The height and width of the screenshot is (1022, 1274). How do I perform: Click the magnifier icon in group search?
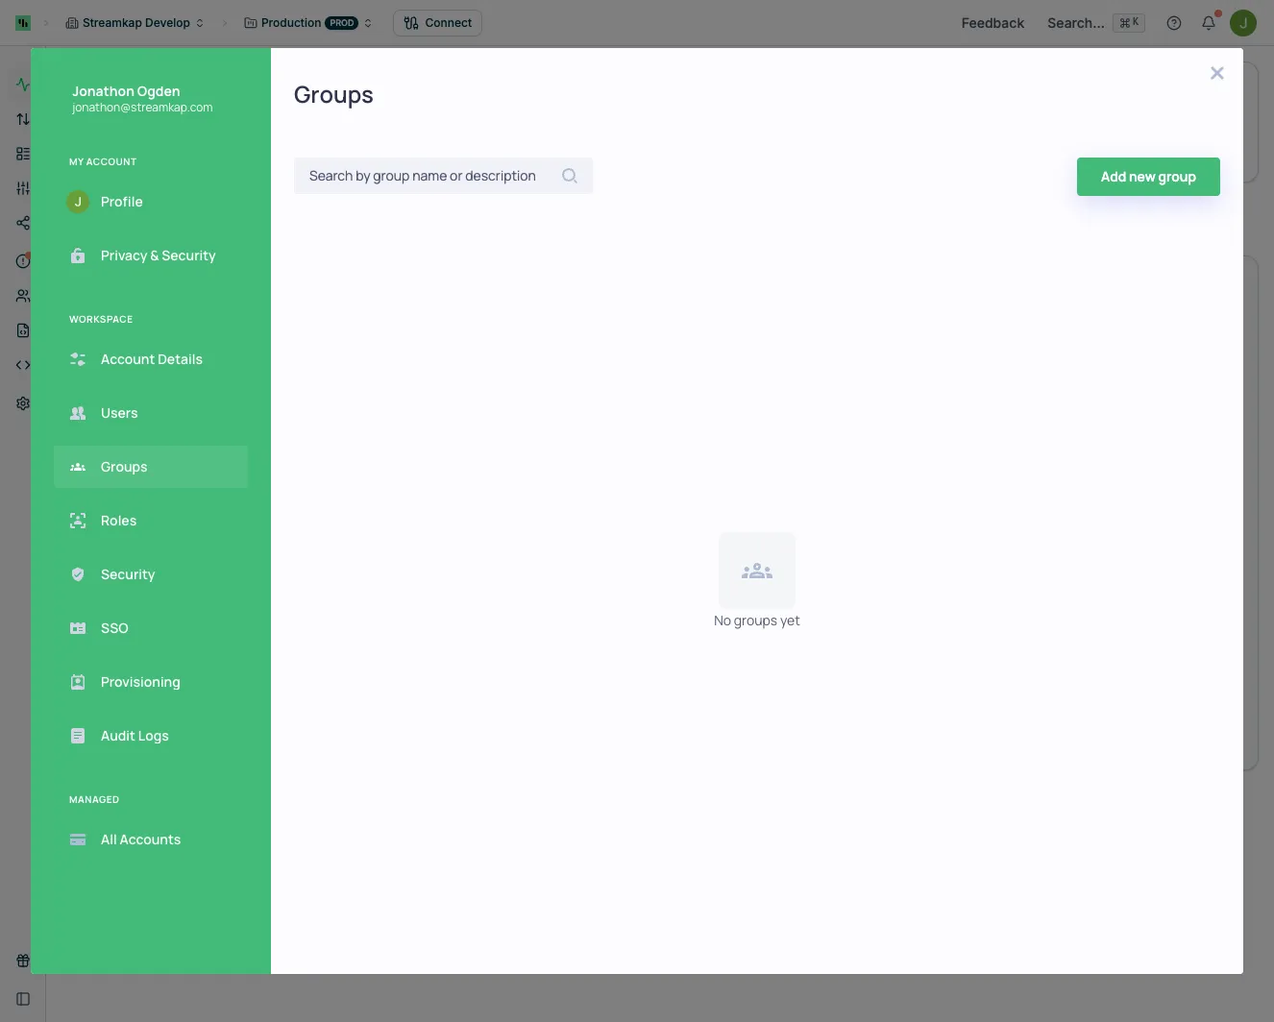point(570,176)
